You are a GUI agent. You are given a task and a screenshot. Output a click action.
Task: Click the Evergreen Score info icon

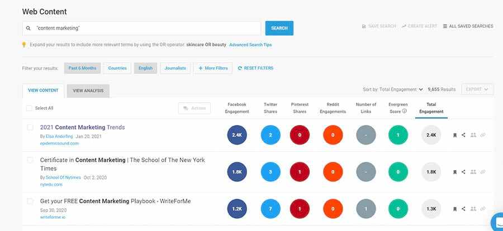[404, 111]
